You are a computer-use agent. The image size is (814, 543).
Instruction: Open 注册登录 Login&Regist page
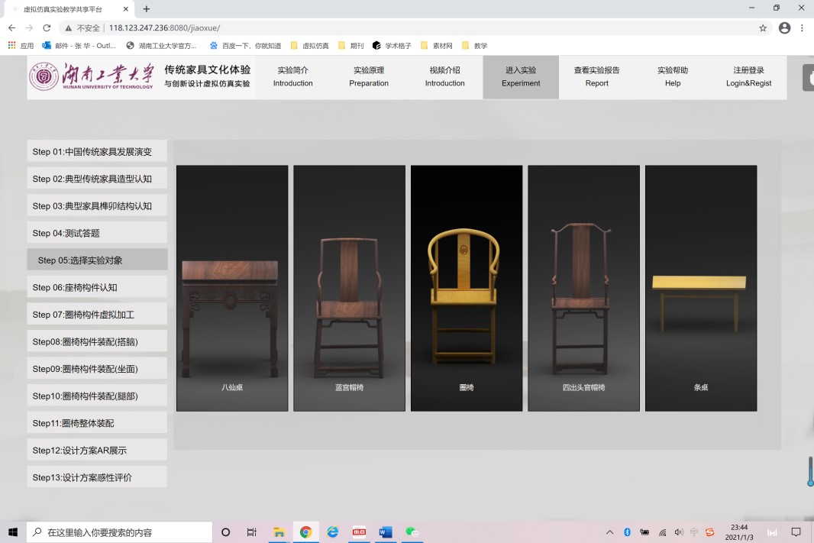tap(748, 76)
